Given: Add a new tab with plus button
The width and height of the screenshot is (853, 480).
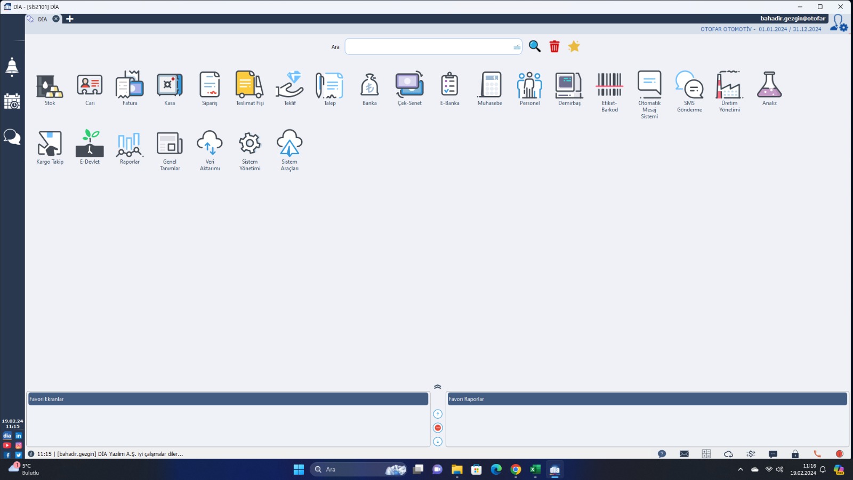Looking at the screenshot, I should click(69, 19).
